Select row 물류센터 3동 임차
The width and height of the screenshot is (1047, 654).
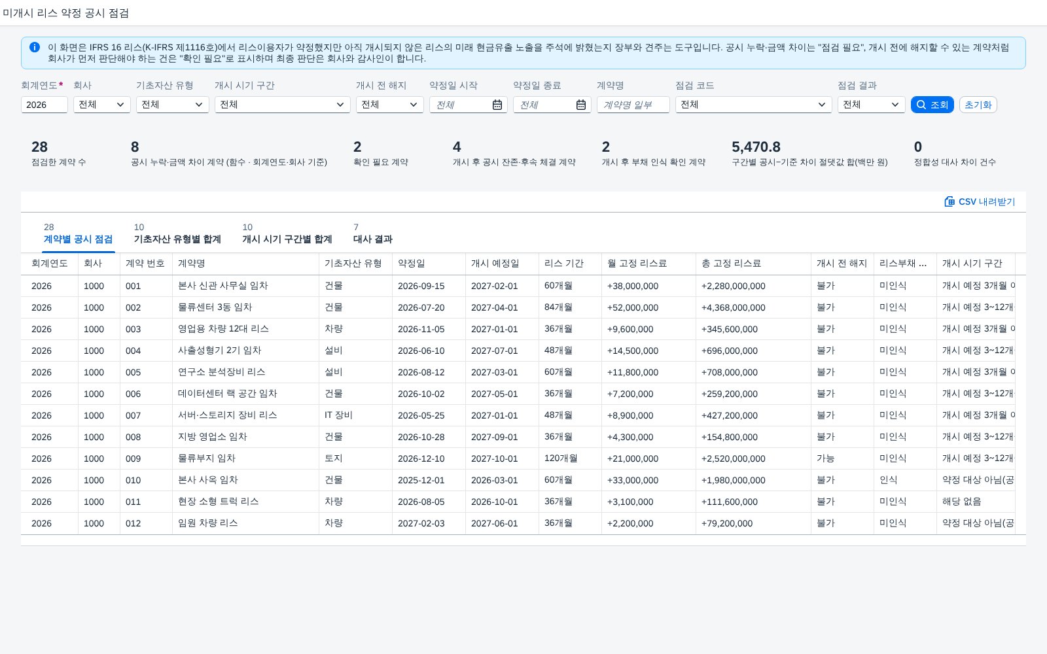[523, 307]
